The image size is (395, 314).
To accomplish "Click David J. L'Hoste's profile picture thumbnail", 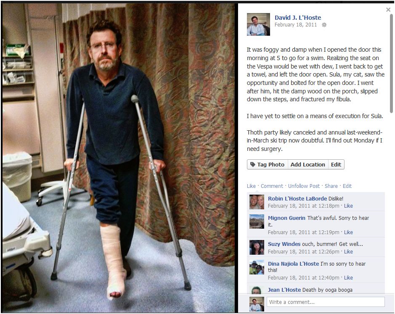I will 258,24.
